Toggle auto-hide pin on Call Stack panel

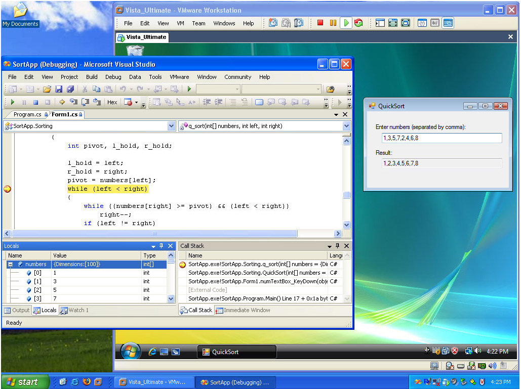[x=337, y=246]
